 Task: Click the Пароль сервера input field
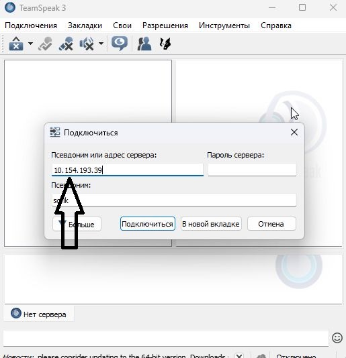pos(252,170)
